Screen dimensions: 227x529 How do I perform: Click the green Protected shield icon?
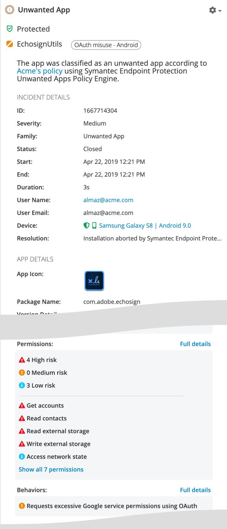point(10,29)
